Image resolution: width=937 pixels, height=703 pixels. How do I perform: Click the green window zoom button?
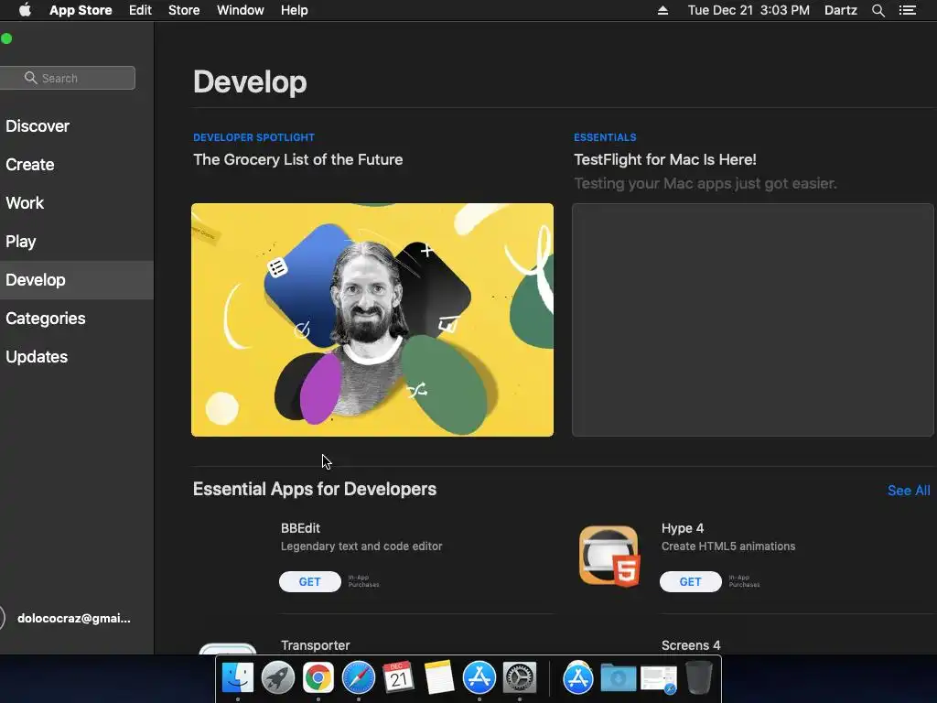click(6, 38)
